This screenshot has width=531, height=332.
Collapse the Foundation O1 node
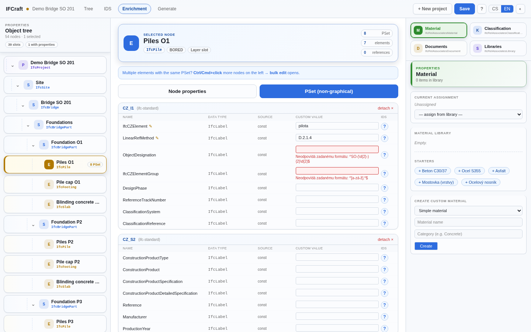33,145
